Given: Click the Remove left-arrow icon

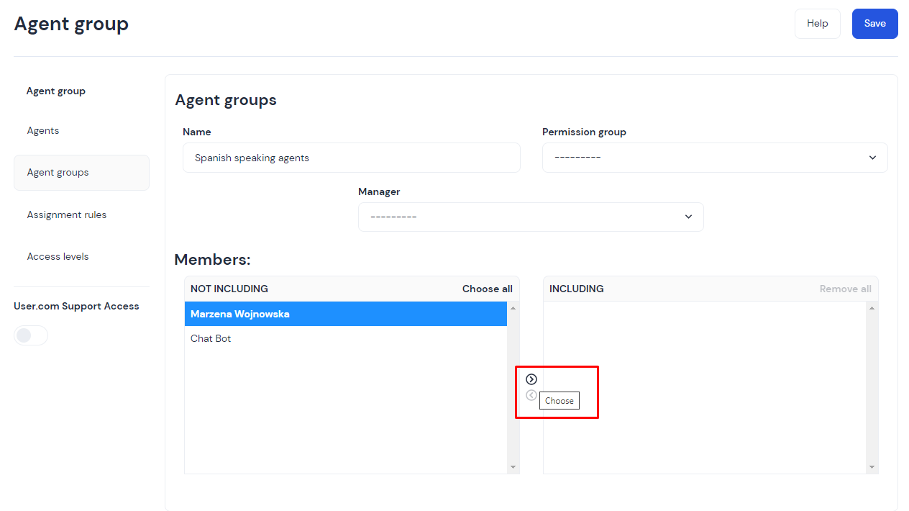Looking at the screenshot, I should [x=531, y=395].
